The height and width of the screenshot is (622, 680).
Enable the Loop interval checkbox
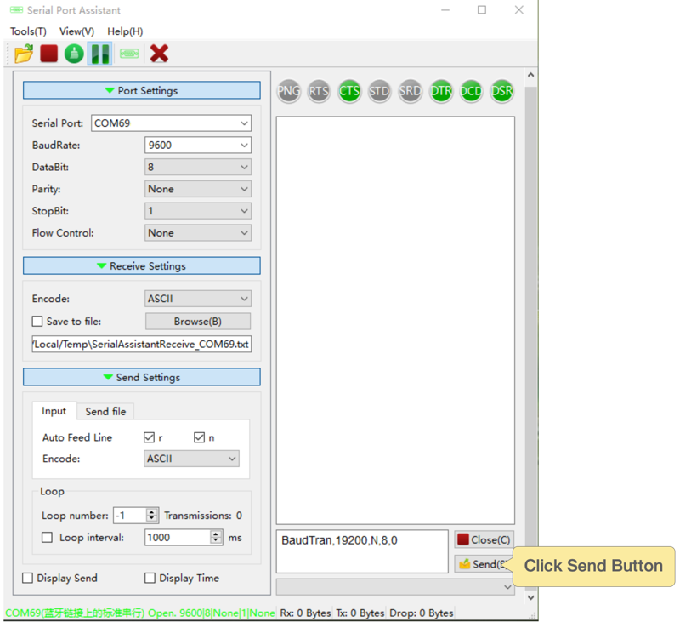48,538
